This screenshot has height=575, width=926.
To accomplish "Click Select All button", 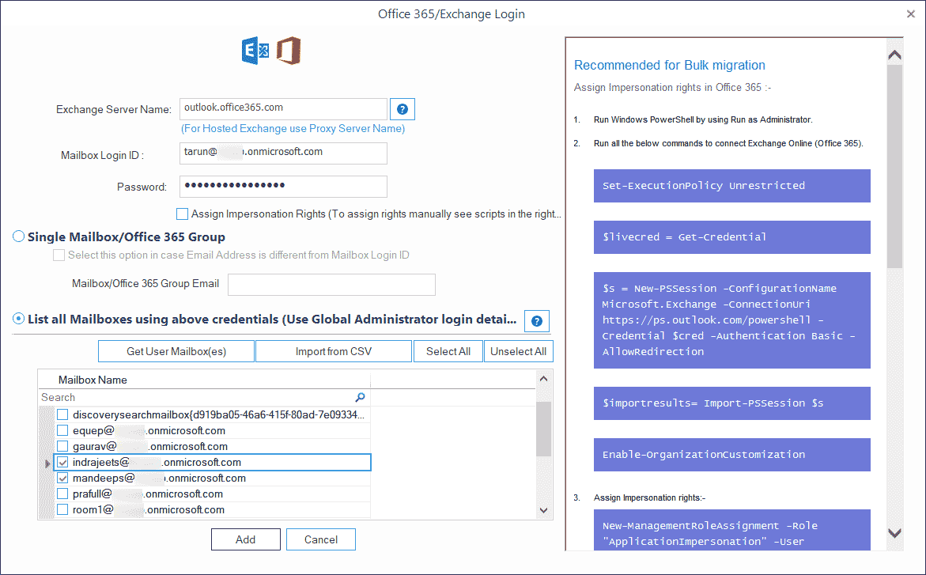I will pos(448,351).
